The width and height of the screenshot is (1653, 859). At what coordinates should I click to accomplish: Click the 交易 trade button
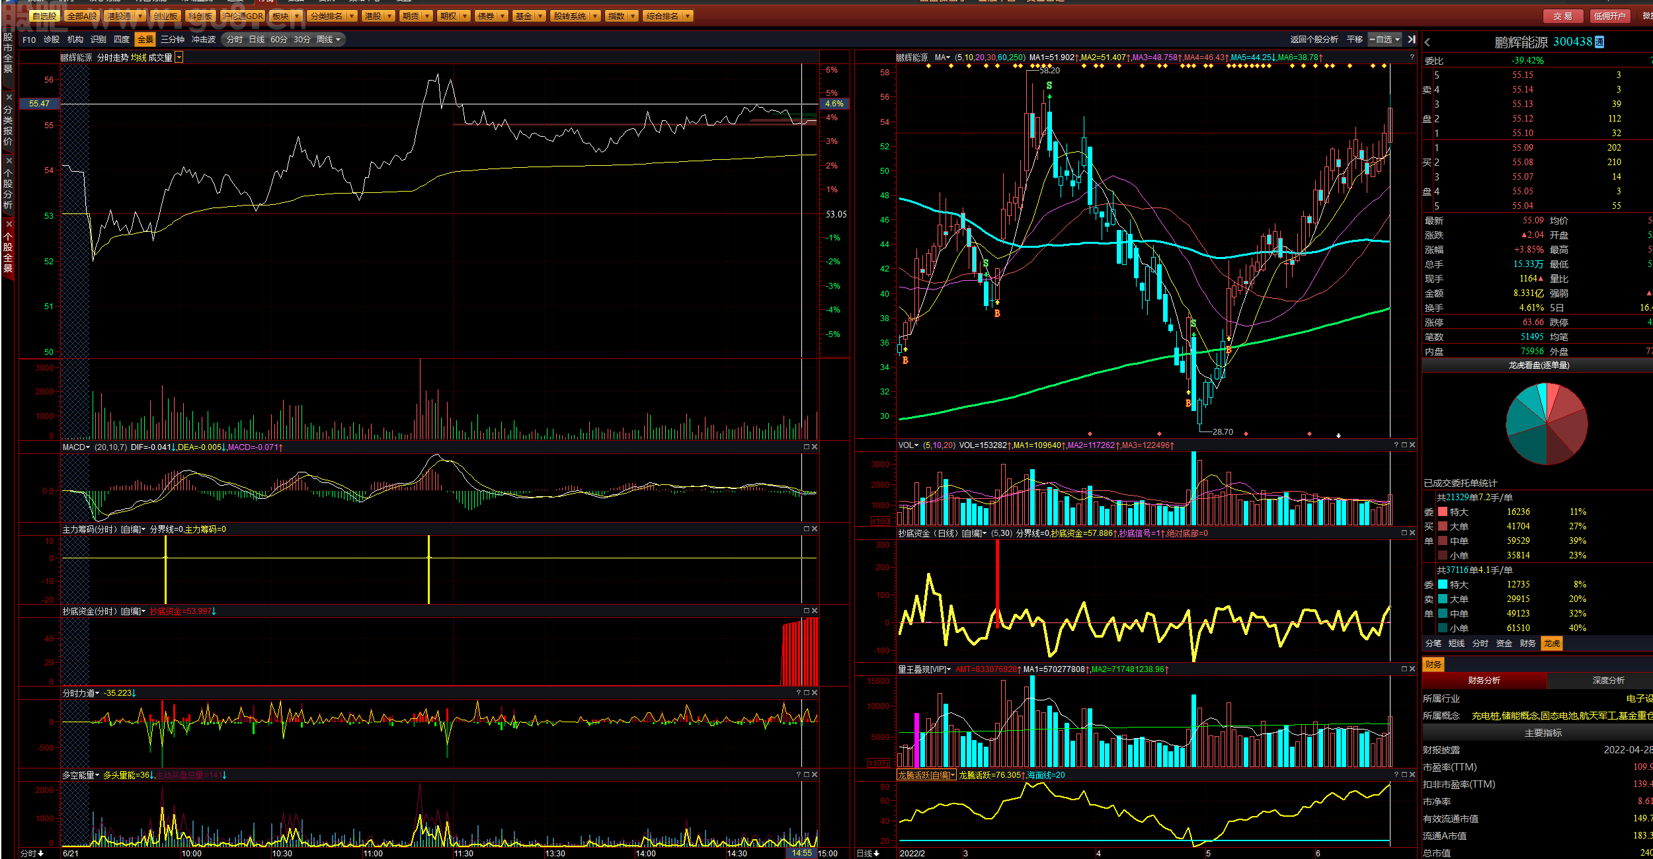(1562, 16)
